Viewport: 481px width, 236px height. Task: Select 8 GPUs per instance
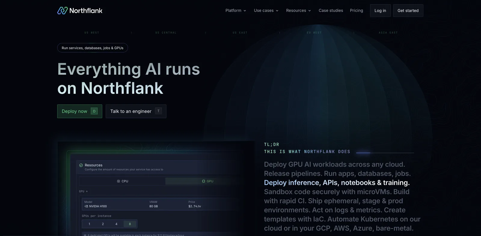point(130,224)
